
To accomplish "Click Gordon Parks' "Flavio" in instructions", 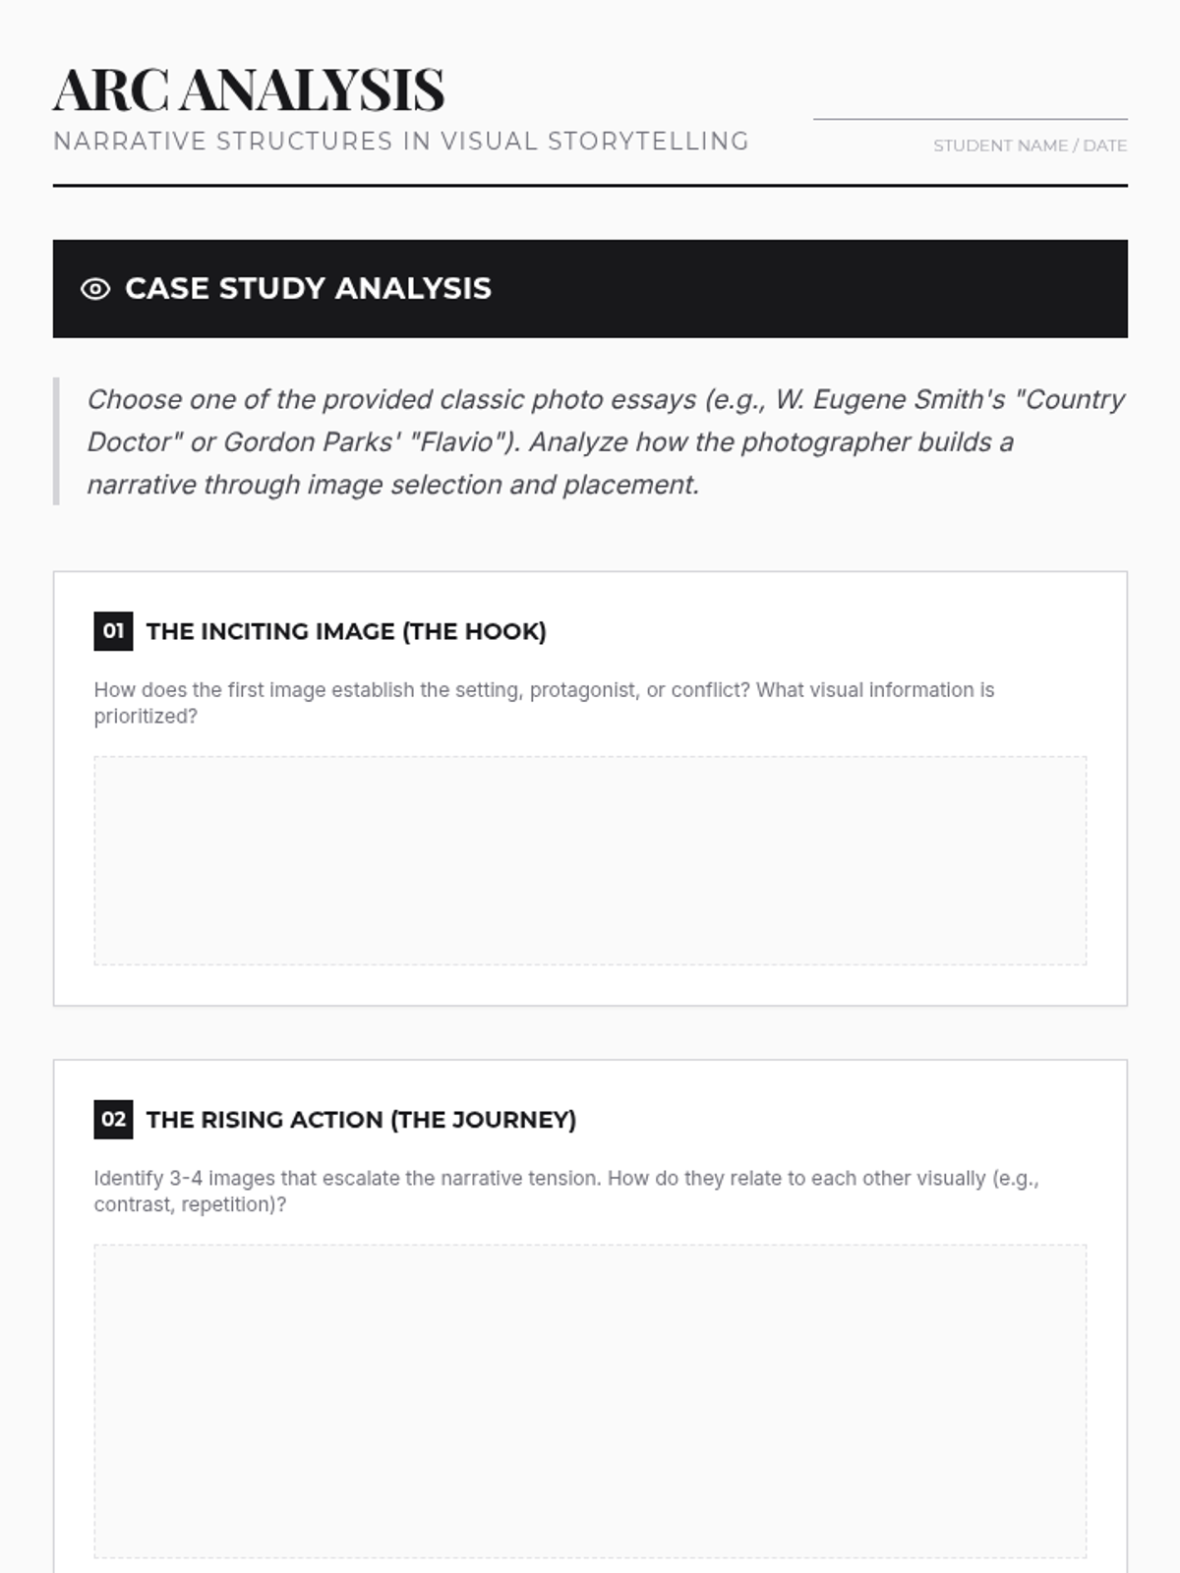I will [x=373, y=442].
